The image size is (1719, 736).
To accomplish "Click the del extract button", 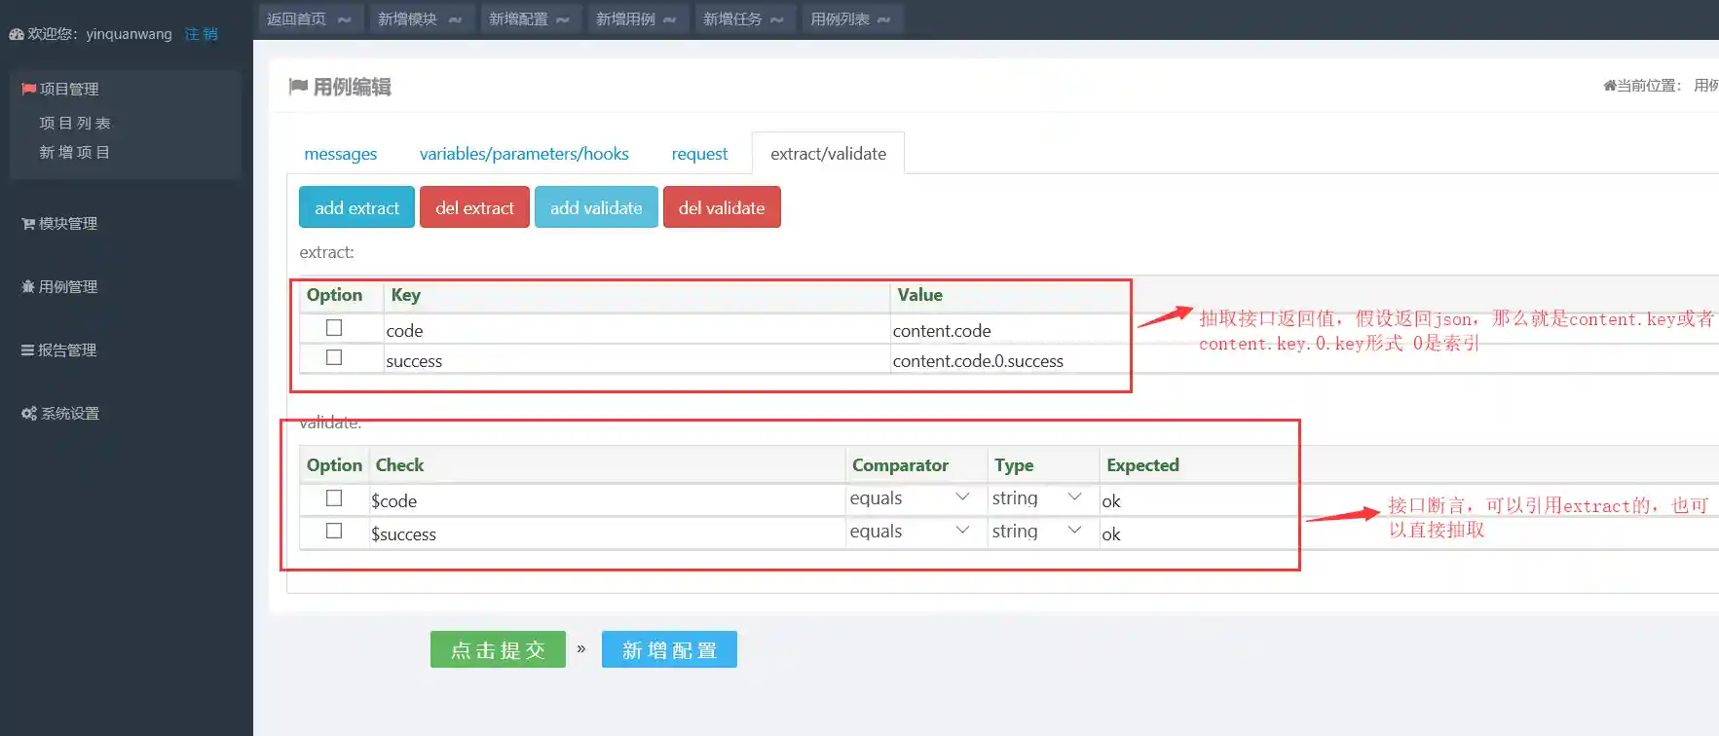I will [x=475, y=207].
